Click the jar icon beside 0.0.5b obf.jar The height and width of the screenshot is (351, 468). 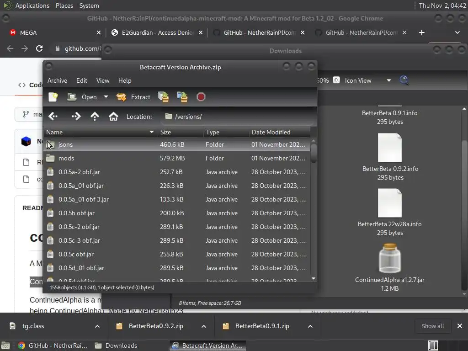click(x=50, y=213)
